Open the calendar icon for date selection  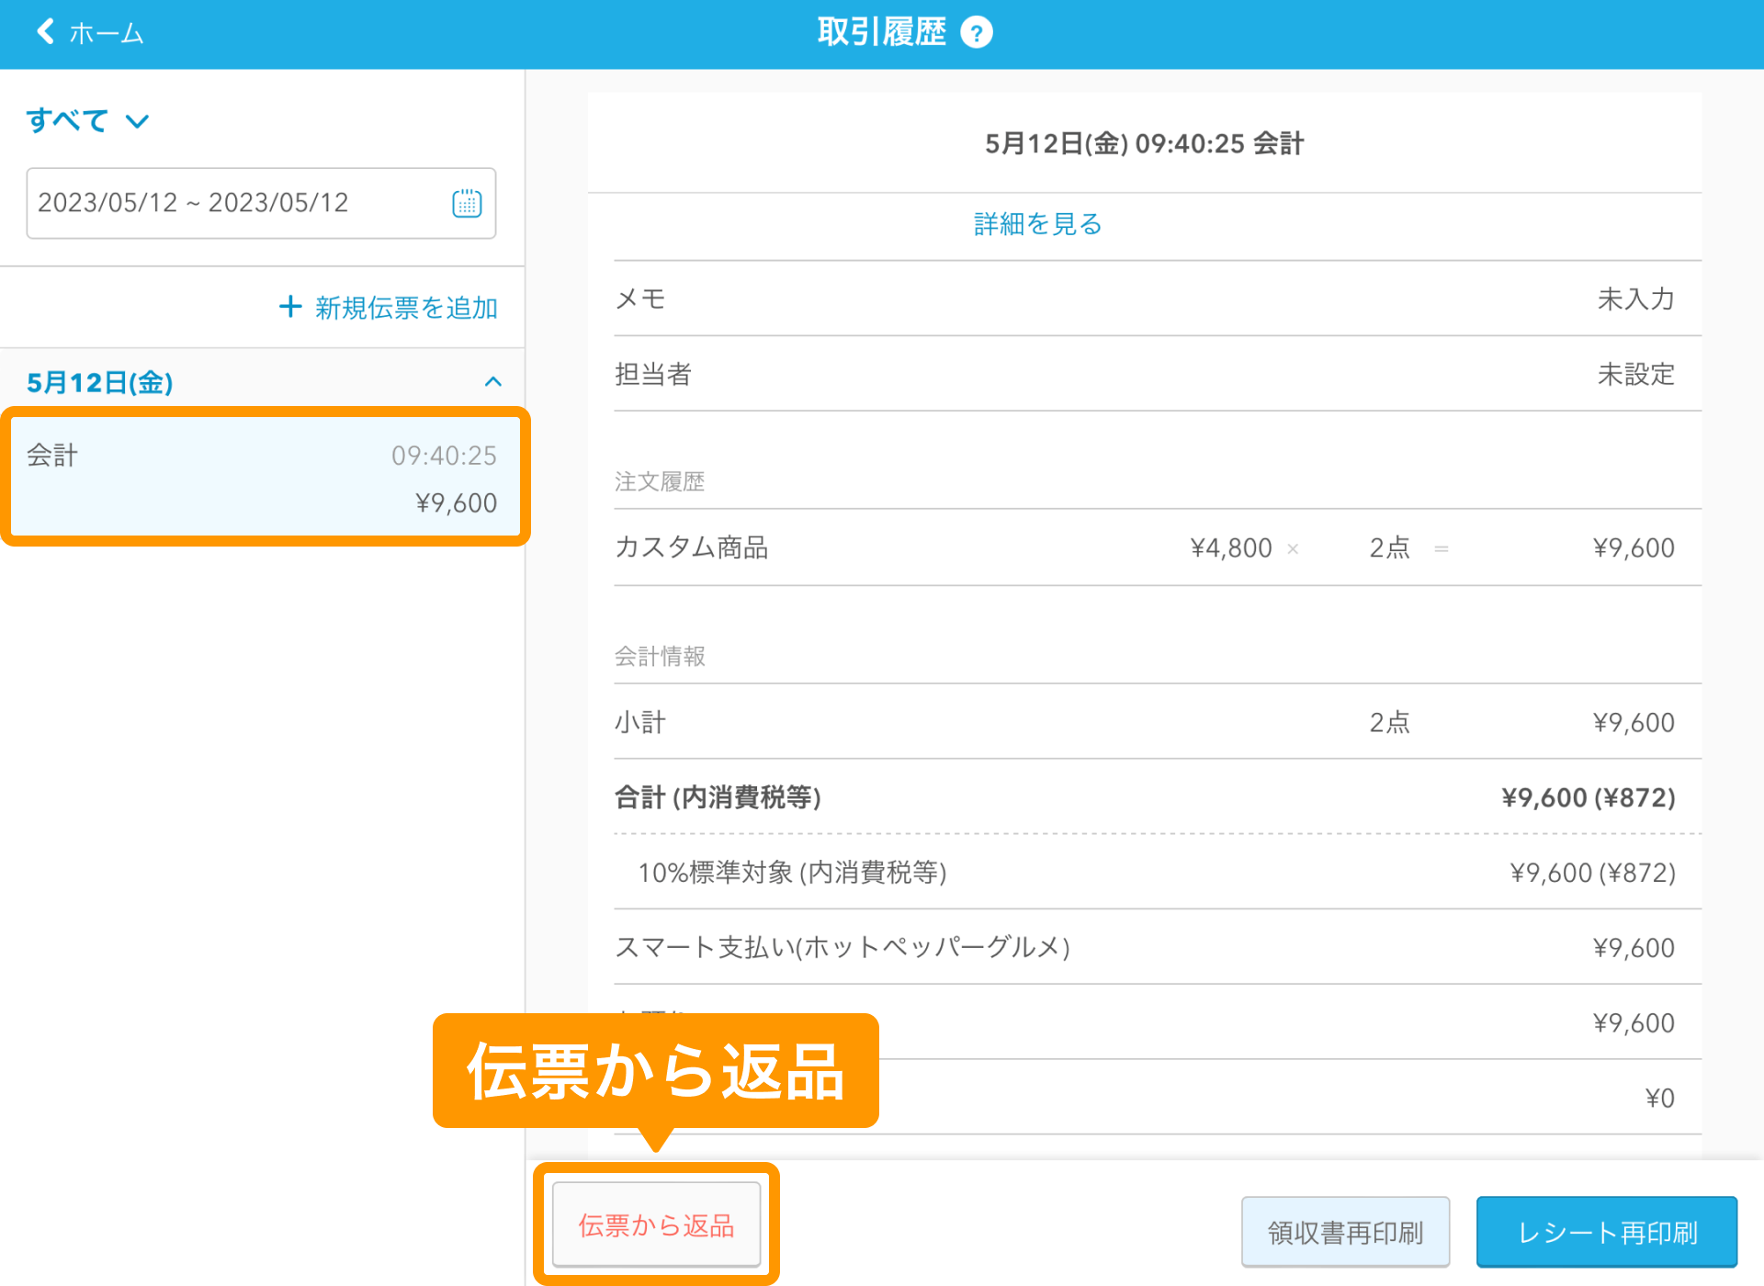(467, 203)
